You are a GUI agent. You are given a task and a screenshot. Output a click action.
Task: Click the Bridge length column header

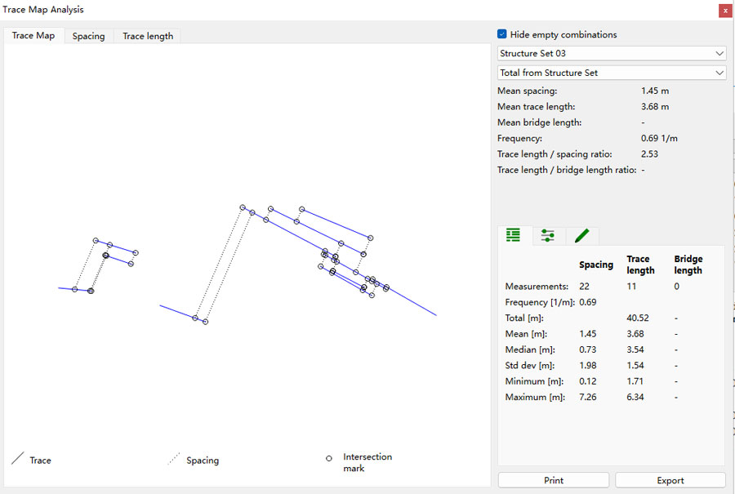click(x=688, y=265)
